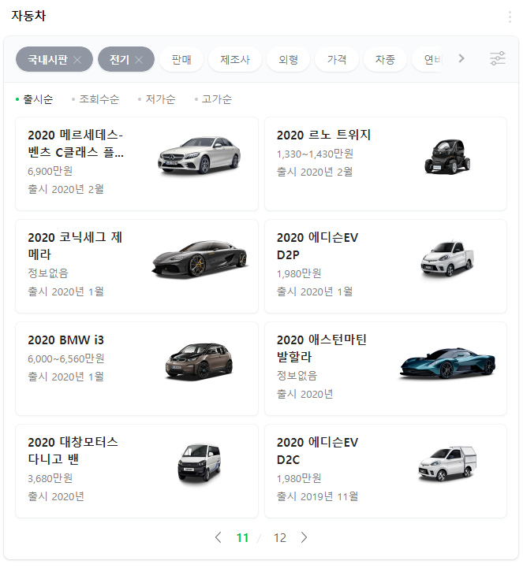Screen dimensions: 523x568
Task: Open 2020 에디슨EV D2C title
Action: (317, 451)
